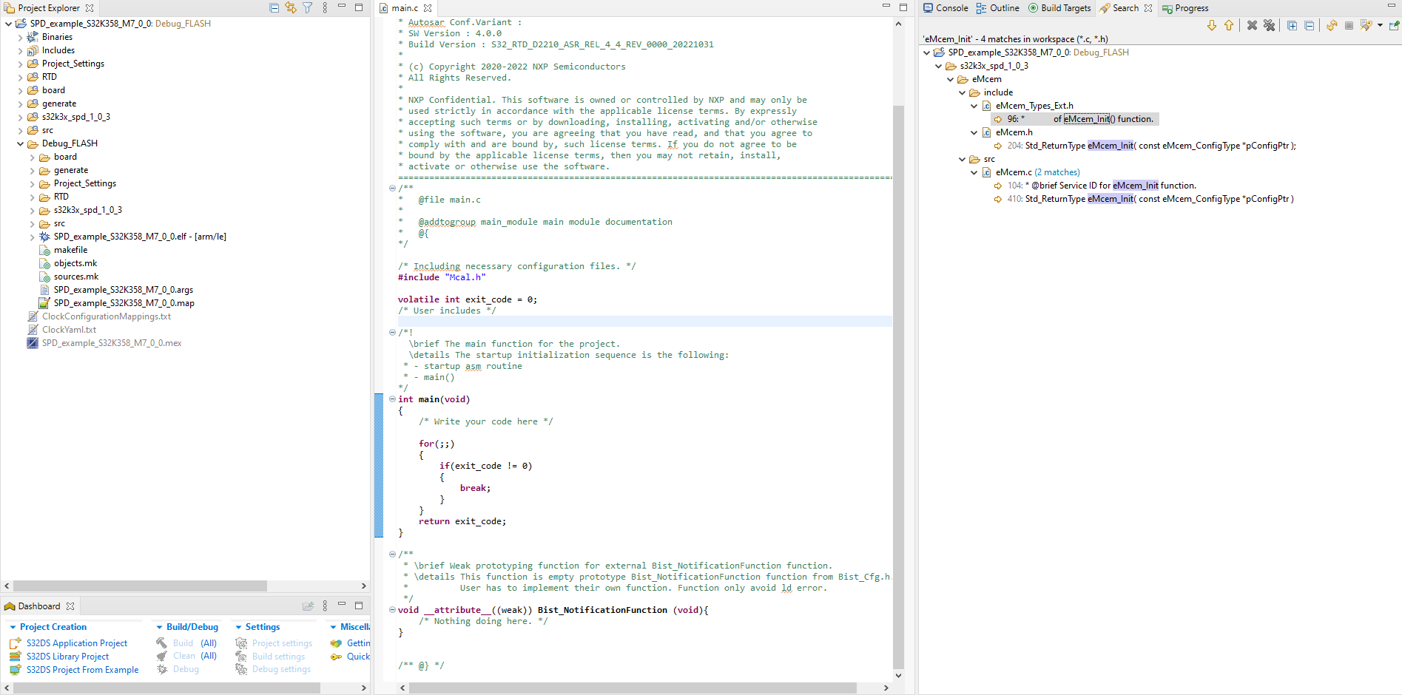Open Project Explorer filter funnel icon
The image size is (1402, 695).
point(308,8)
